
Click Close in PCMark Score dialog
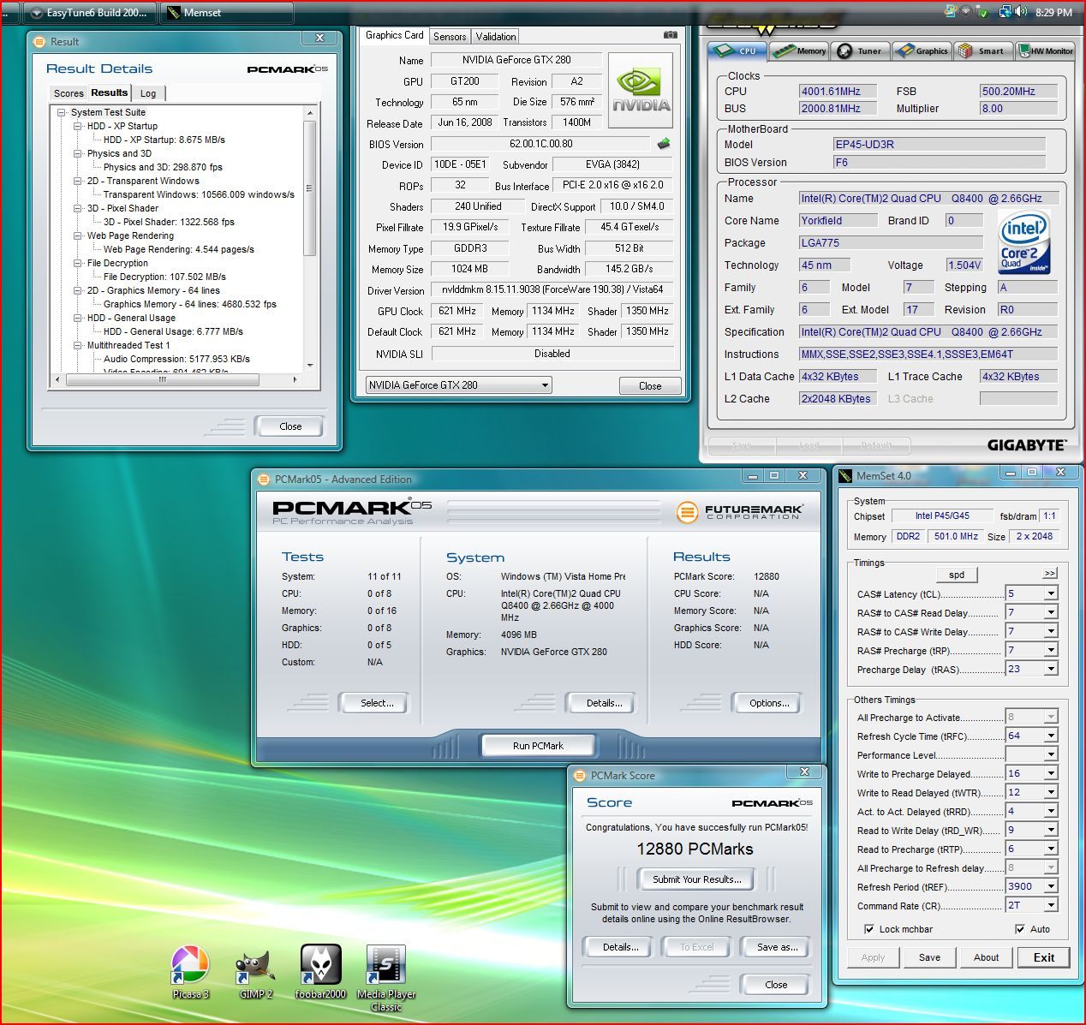tap(776, 984)
